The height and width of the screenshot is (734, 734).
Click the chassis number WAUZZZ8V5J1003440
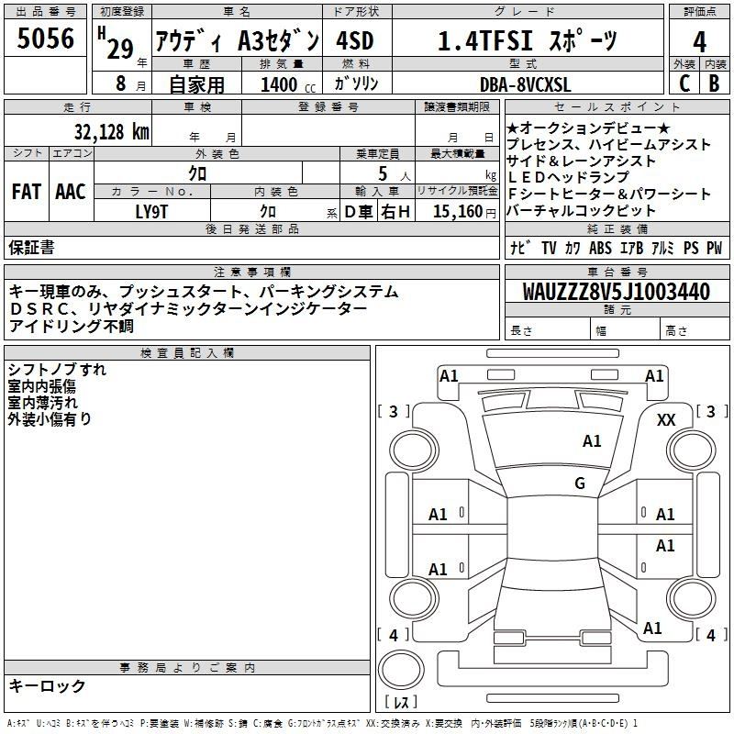pyautogui.click(x=616, y=292)
